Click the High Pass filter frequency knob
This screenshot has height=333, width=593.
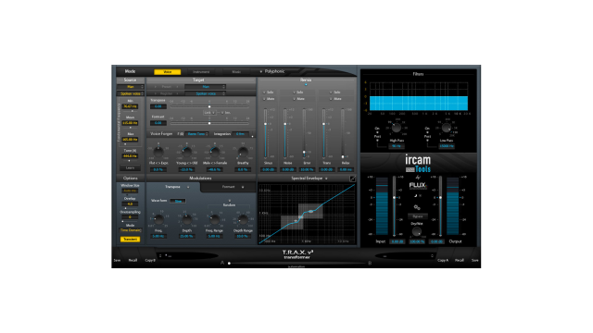396,128
